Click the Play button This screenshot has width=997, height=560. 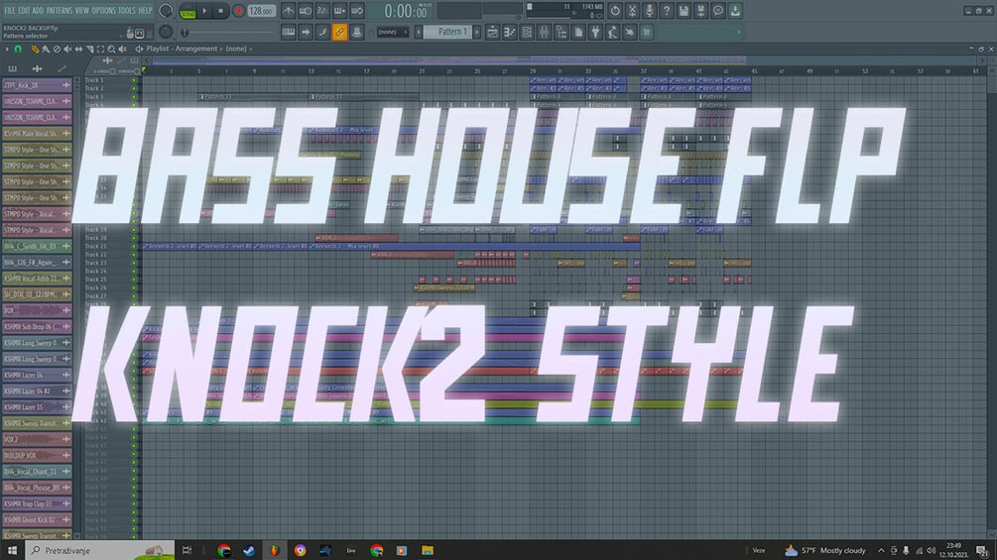click(204, 11)
